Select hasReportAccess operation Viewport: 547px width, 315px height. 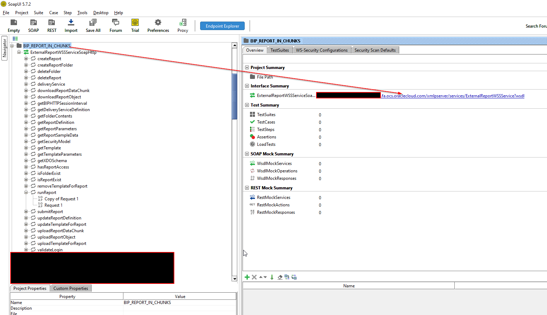click(53, 167)
